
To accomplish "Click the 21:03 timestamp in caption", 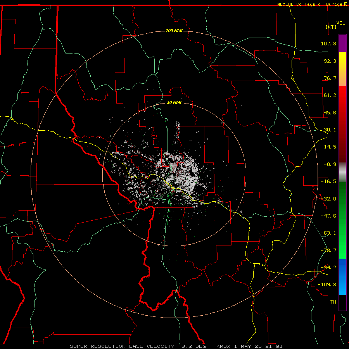I will 274,346.
